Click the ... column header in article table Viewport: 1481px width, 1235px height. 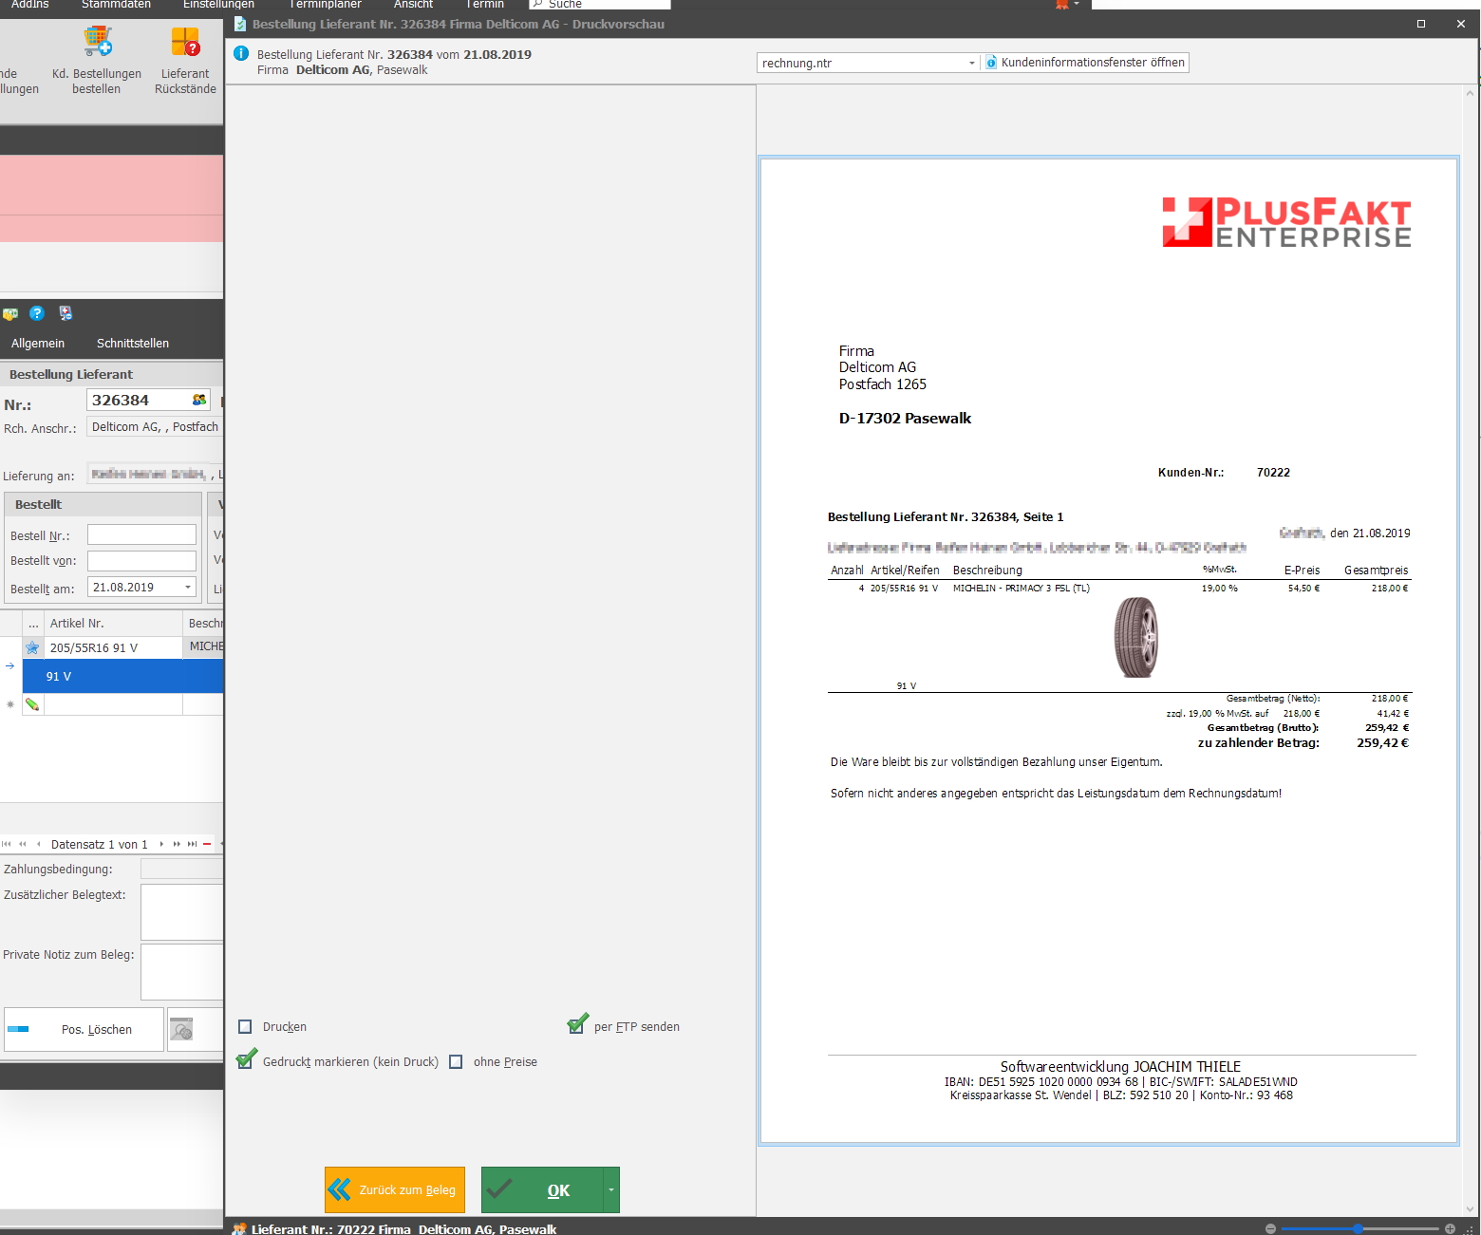pyautogui.click(x=33, y=623)
